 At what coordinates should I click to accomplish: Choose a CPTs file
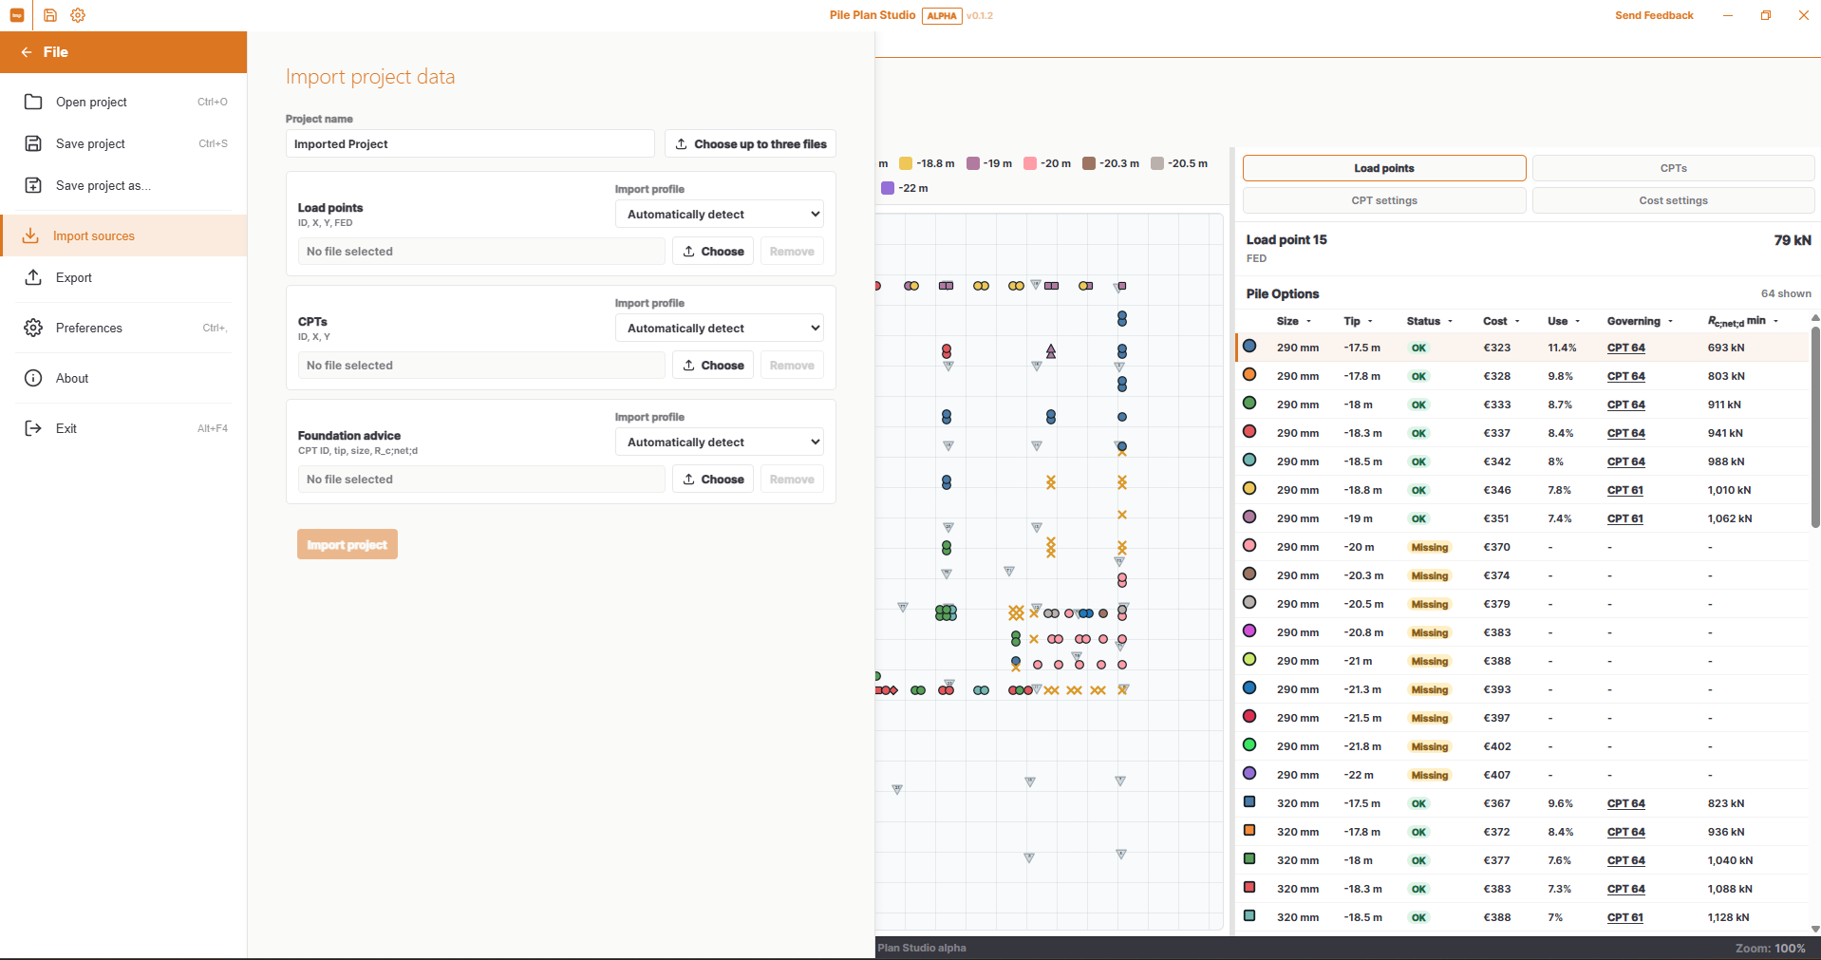[713, 366]
